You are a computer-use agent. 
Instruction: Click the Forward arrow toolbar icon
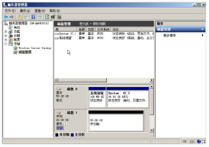tap(12, 17)
